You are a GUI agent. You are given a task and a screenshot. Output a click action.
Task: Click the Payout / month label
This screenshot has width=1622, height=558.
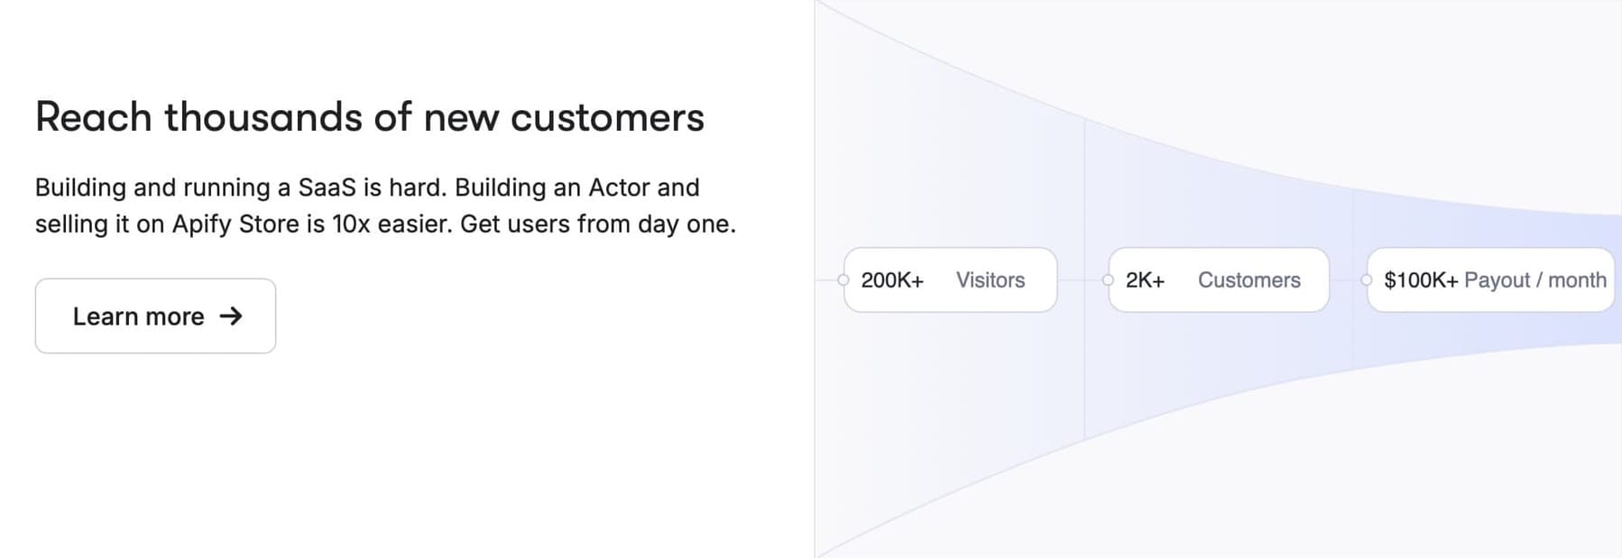[x=1536, y=280]
